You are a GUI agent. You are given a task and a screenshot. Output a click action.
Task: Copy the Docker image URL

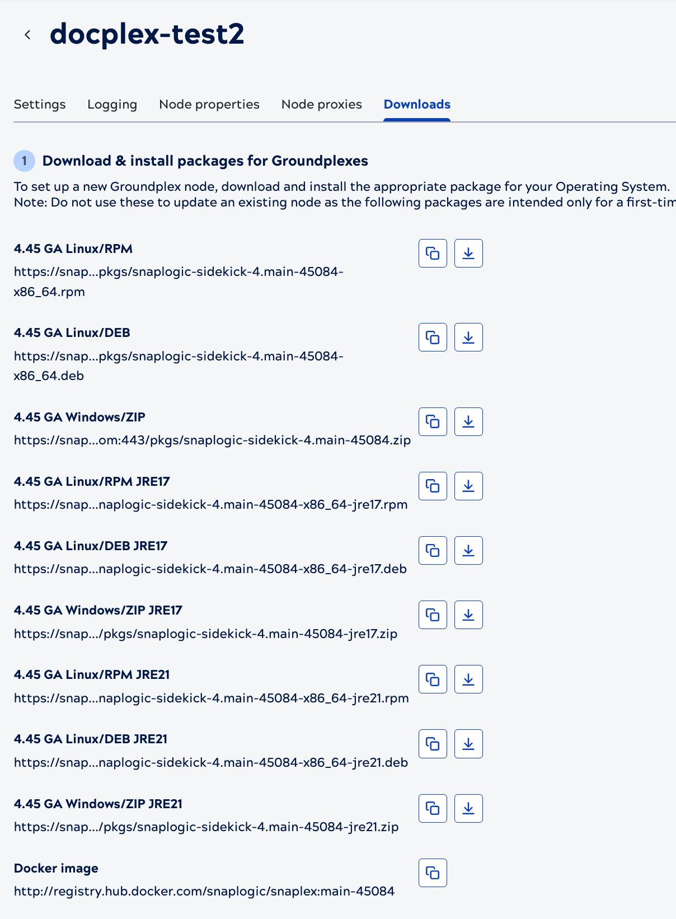pyautogui.click(x=433, y=873)
